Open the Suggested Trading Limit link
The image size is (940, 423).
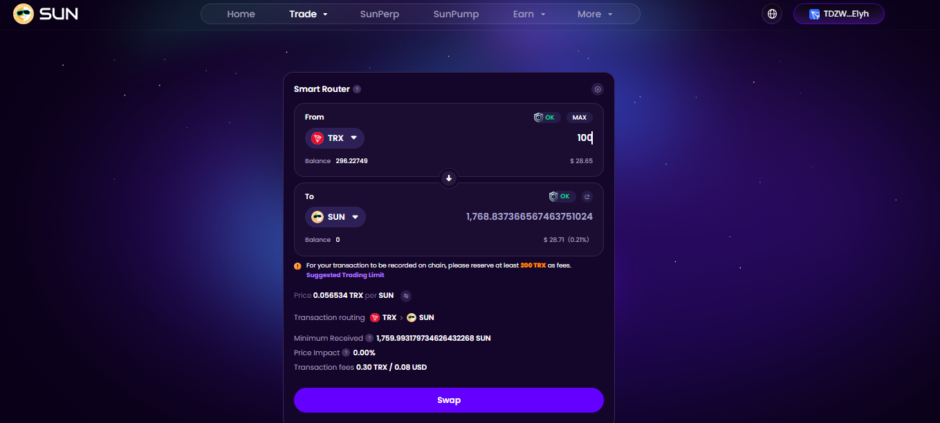345,275
